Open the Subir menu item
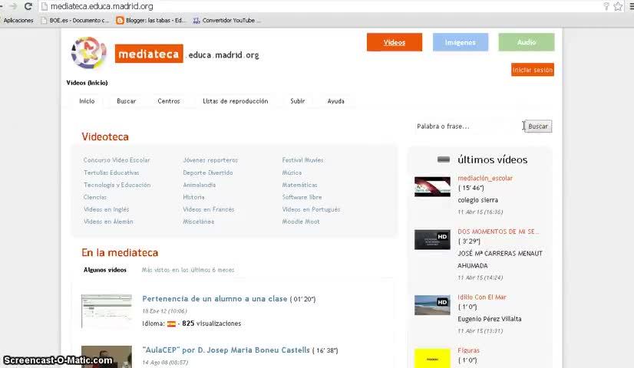 (x=297, y=101)
